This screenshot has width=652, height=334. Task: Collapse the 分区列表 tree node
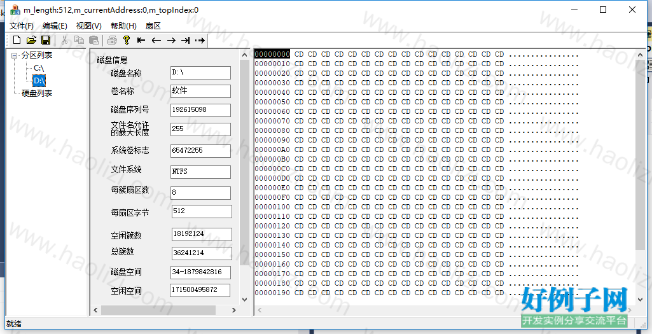pyautogui.click(x=15, y=55)
